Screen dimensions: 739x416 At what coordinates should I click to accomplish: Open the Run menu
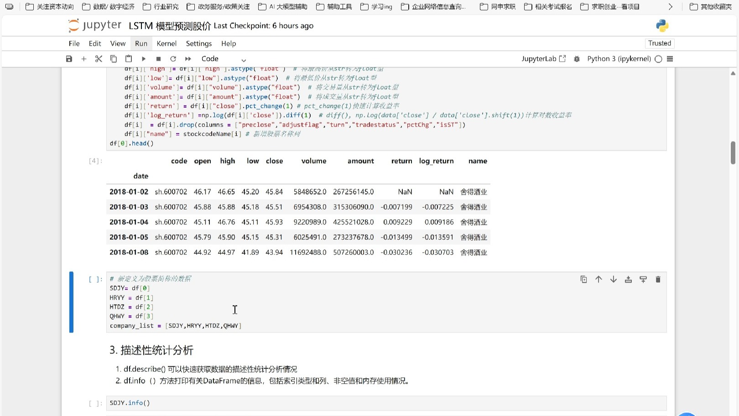tap(141, 43)
